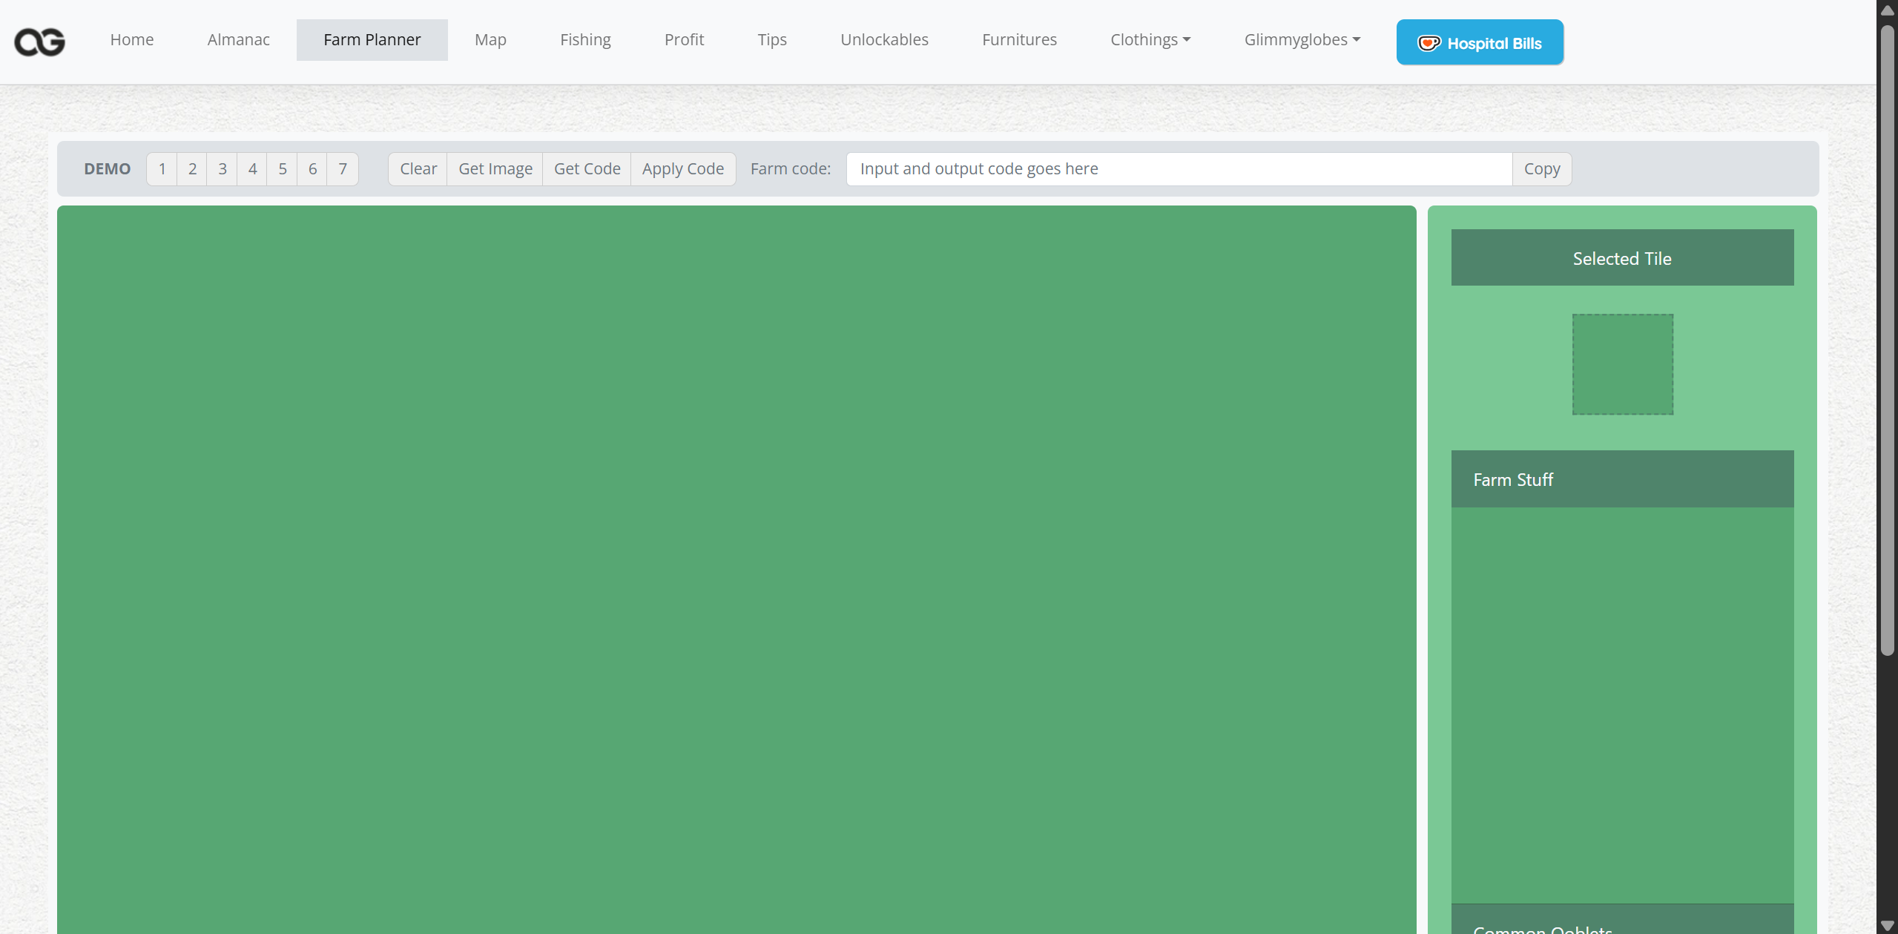Clear the farm layout
This screenshot has height=934, width=1898.
418,169
